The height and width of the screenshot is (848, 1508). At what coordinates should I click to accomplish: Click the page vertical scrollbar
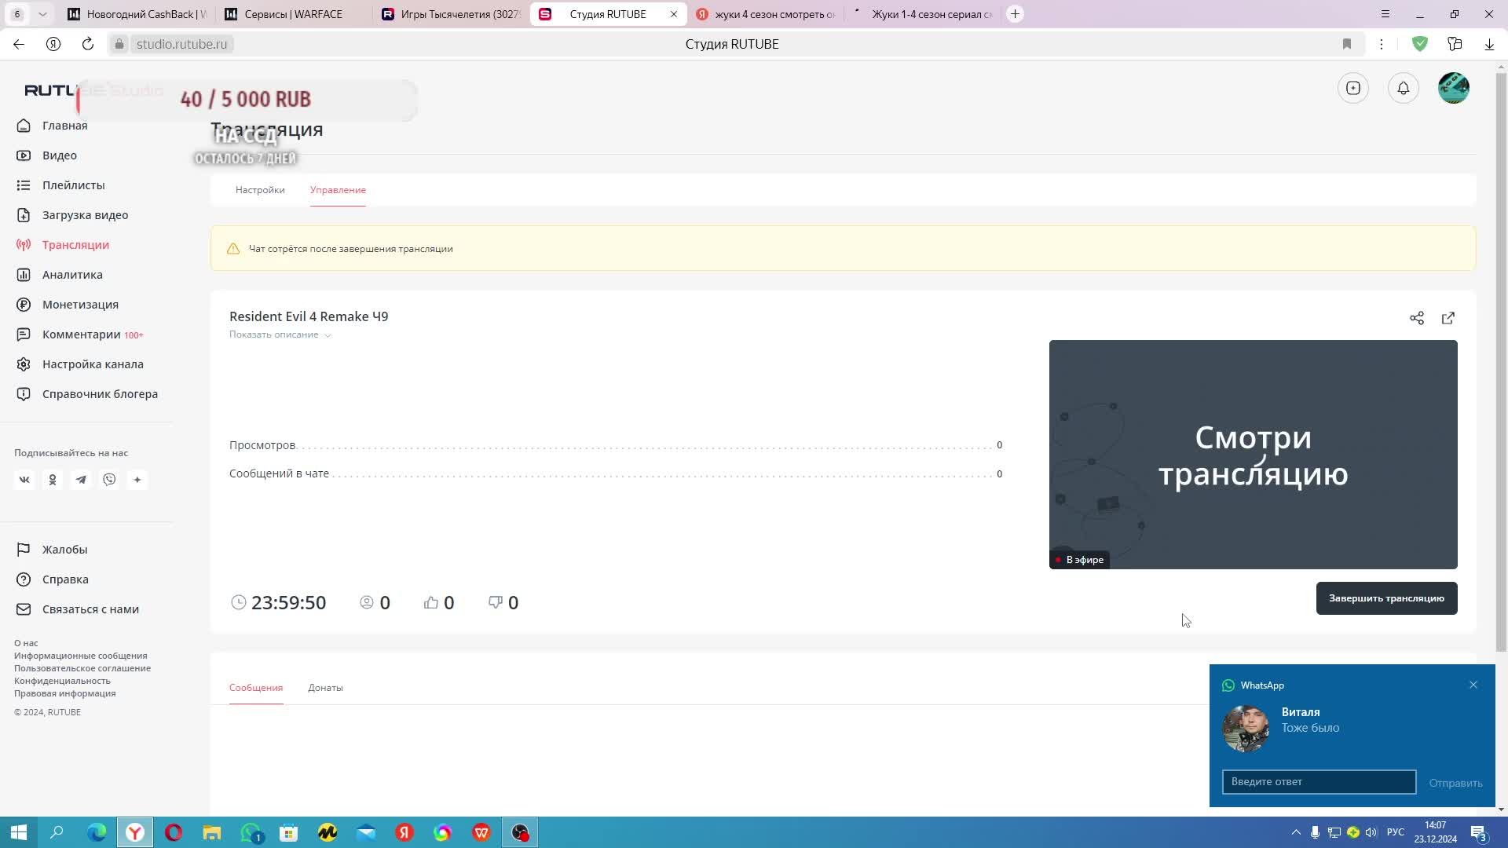(1501, 361)
